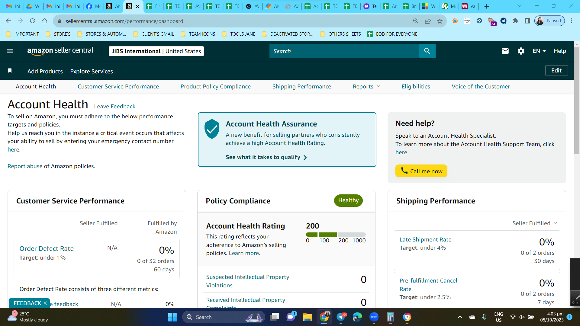Open the settings gear in Seller Central
The height and width of the screenshot is (326, 580).
coord(521,51)
